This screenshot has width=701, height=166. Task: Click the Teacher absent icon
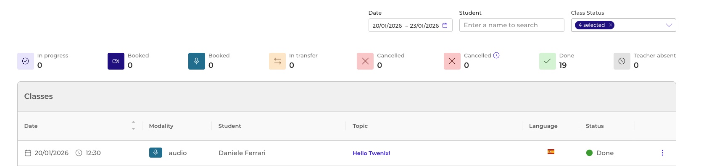(x=622, y=61)
